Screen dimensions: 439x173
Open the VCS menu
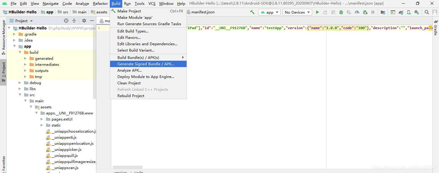click(152, 3)
